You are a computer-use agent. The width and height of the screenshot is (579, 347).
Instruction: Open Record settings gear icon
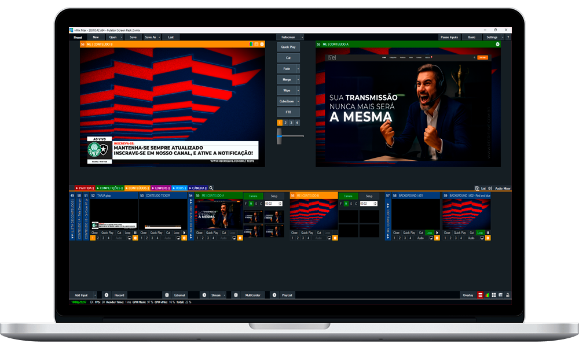click(x=106, y=295)
